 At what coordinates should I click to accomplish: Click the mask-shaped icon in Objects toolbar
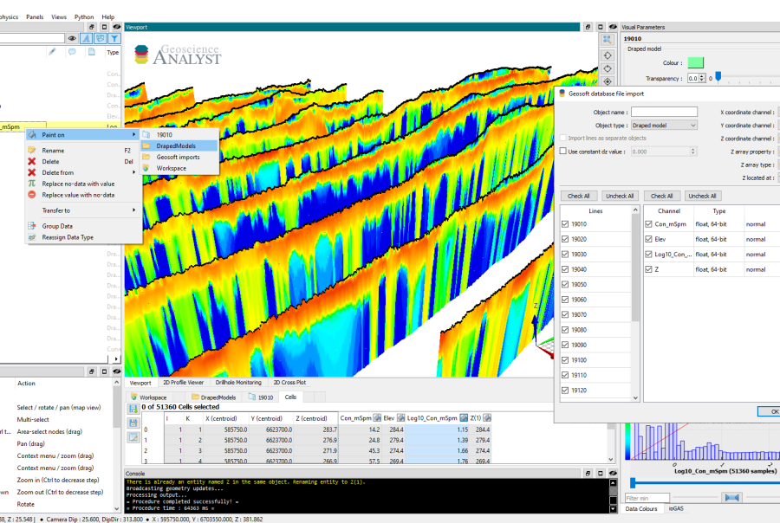tap(101, 38)
